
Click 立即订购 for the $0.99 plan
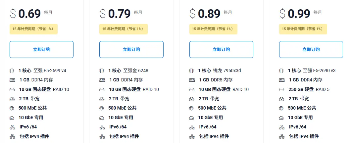coord(311,49)
